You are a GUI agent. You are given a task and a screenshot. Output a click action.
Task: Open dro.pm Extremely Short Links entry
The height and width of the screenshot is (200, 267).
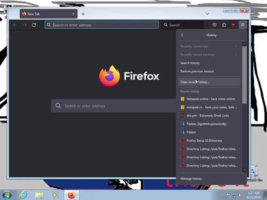(x=209, y=115)
